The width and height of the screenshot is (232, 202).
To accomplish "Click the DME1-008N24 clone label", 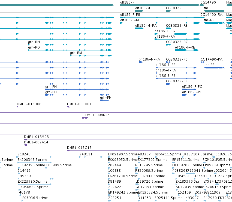I will pyautogui.click(x=98, y=115).
